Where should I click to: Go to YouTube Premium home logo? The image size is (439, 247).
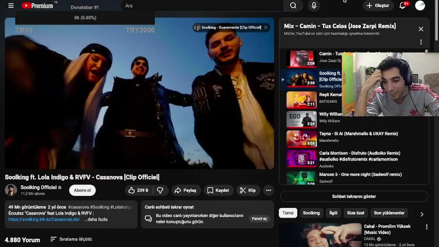(x=37, y=5)
